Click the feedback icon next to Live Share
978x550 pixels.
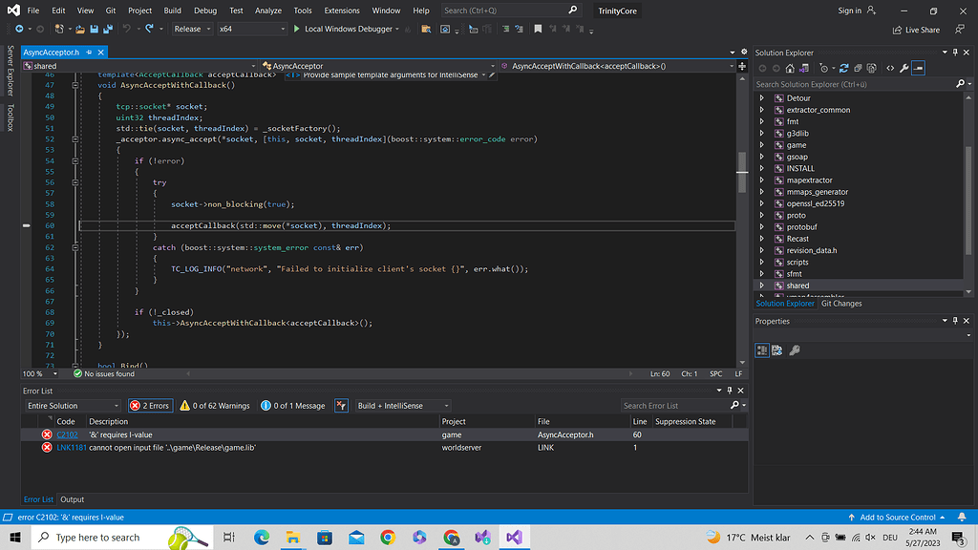click(959, 30)
